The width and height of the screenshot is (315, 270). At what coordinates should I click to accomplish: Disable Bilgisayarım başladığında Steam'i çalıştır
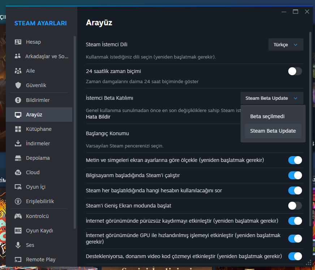[295, 175]
